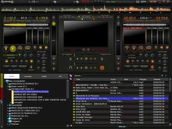172x129 pixels.
Task: Click the orange round button in center mixer
Action: 102,68
